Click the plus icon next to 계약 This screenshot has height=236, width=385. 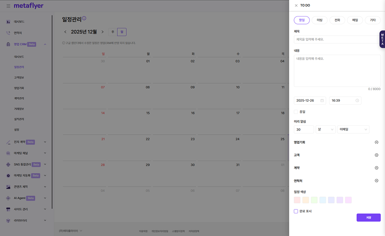click(376, 168)
